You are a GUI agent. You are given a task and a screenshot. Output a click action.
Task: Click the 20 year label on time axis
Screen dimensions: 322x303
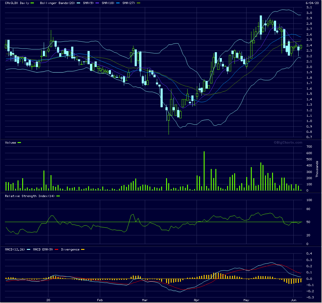(48, 300)
